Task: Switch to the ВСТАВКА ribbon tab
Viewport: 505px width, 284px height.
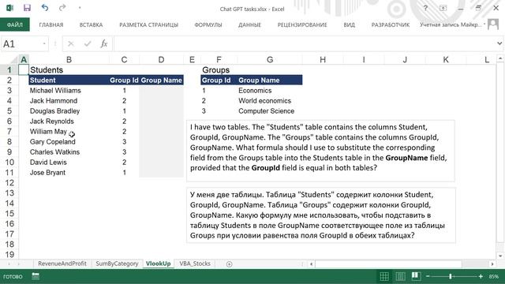Action: (92, 24)
